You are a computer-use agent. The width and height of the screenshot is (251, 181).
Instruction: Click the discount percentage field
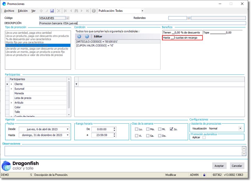[182, 33]
